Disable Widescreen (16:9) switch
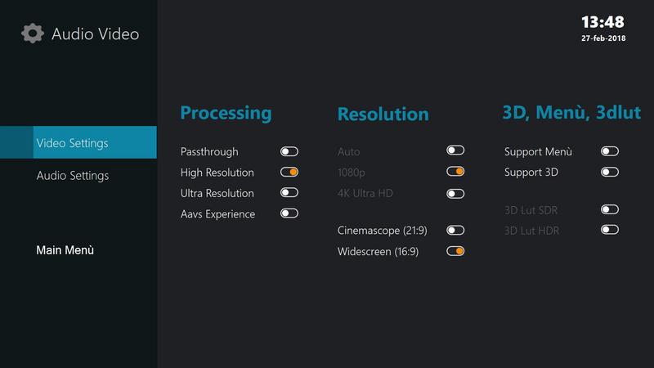The height and width of the screenshot is (368, 654). (x=455, y=251)
